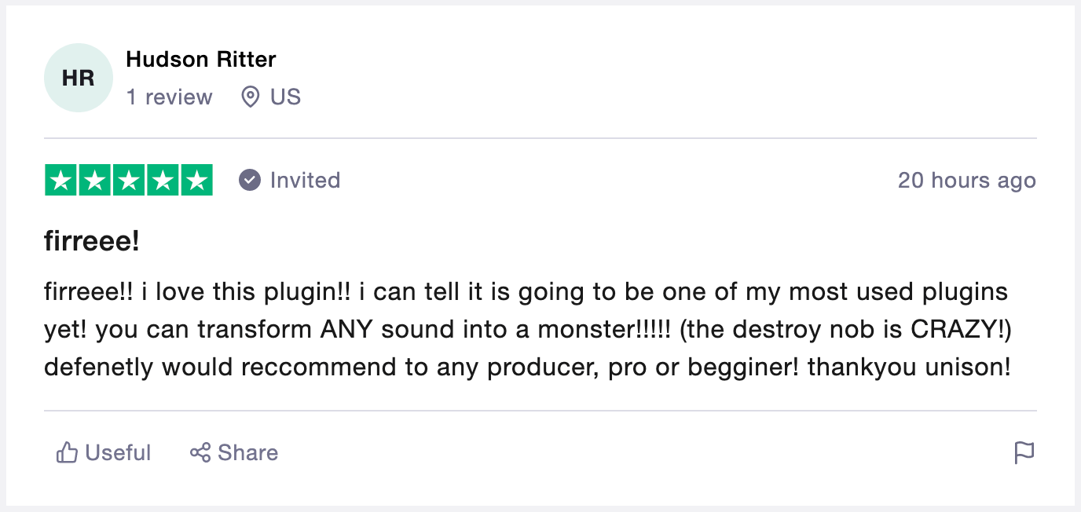Mark the review as Useful
Image resolution: width=1081 pixels, height=512 pixels.
(117, 453)
